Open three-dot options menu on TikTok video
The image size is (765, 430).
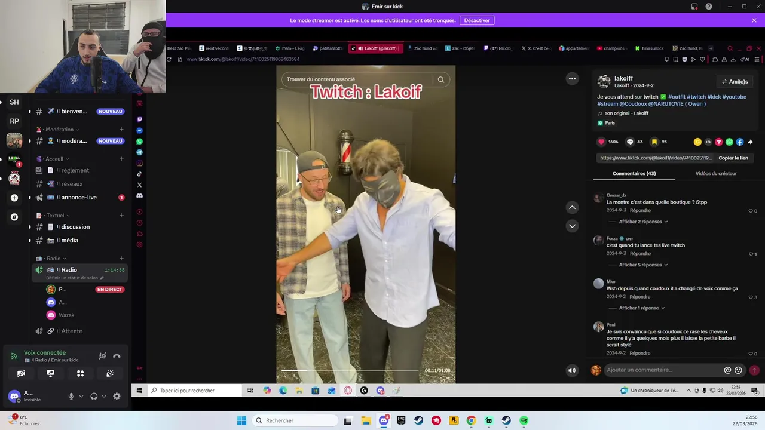(x=572, y=78)
